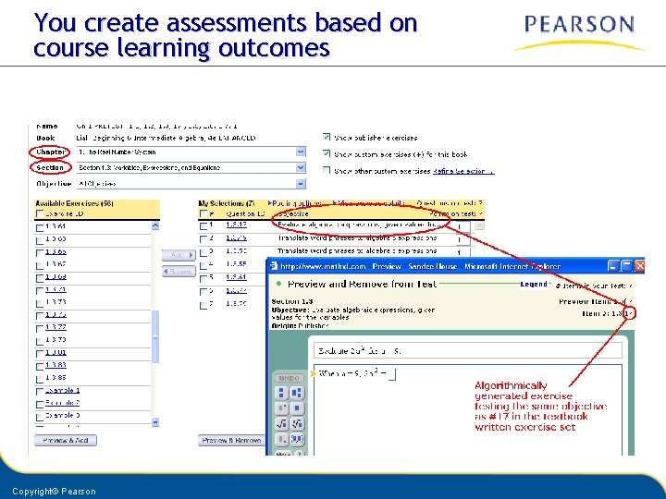
Task: Click exercise 1.3.73 text row
Action: click(55, 301)
